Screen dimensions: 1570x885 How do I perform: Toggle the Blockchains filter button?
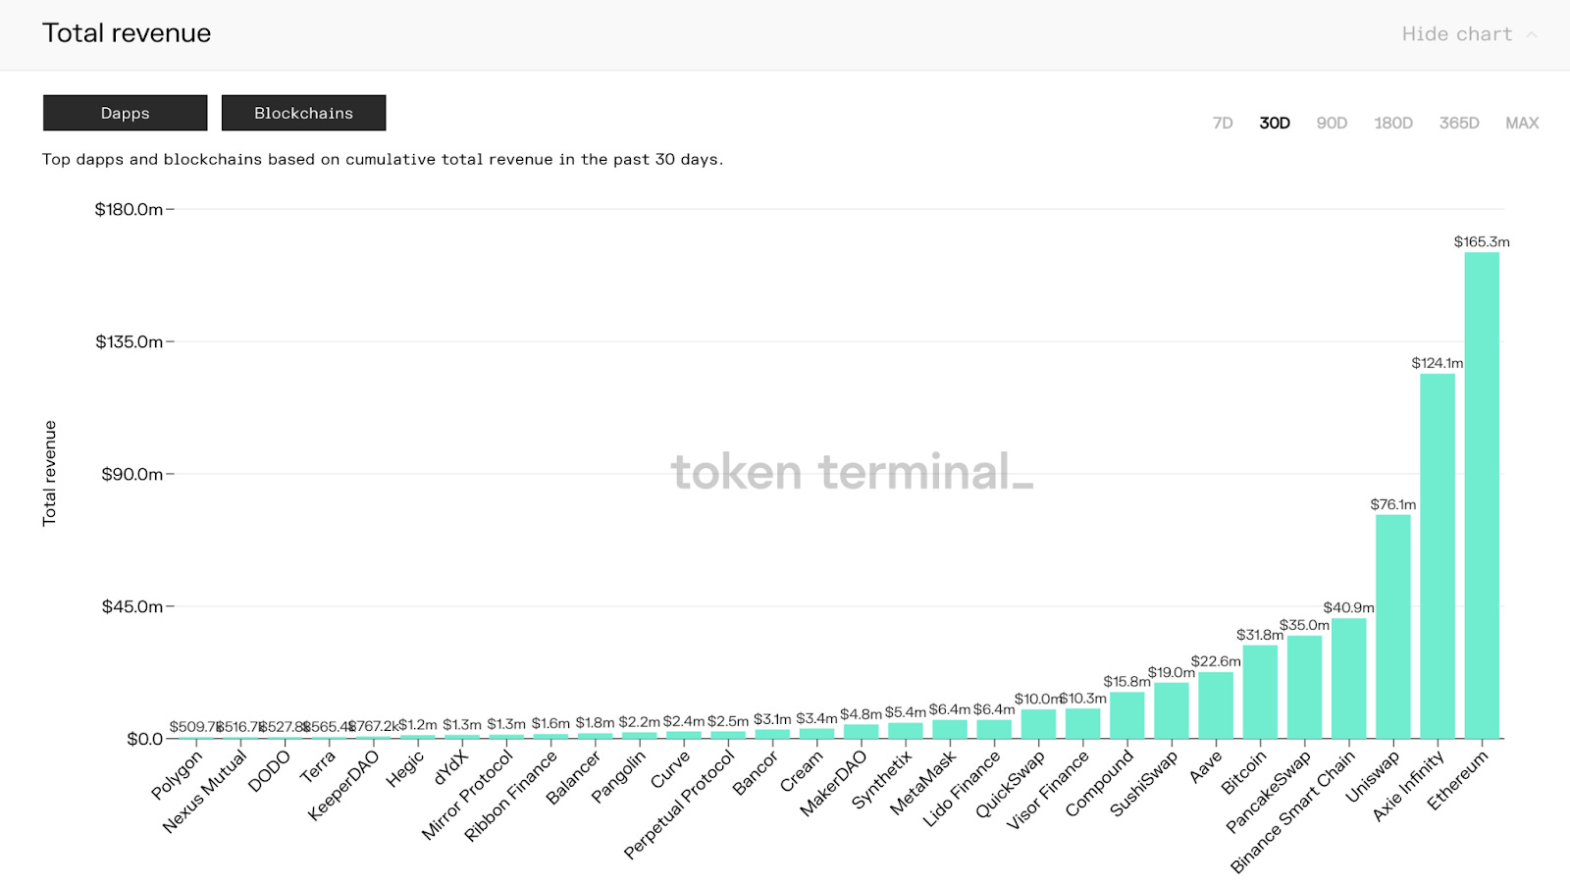tap(303, 113)
